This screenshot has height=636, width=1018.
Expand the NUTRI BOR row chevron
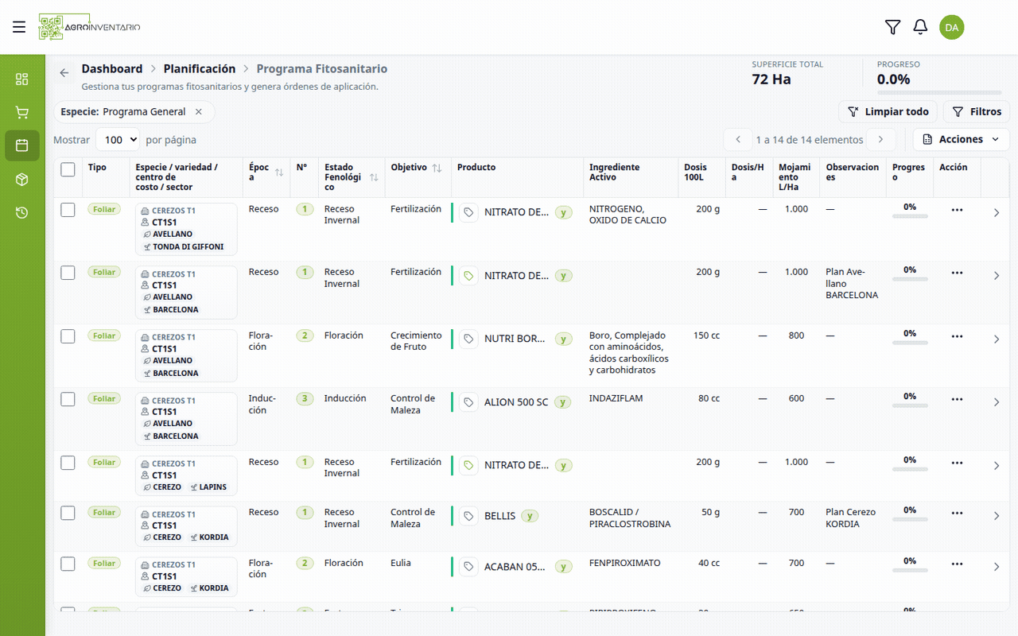pyautogui.click(x=997, y=339)
